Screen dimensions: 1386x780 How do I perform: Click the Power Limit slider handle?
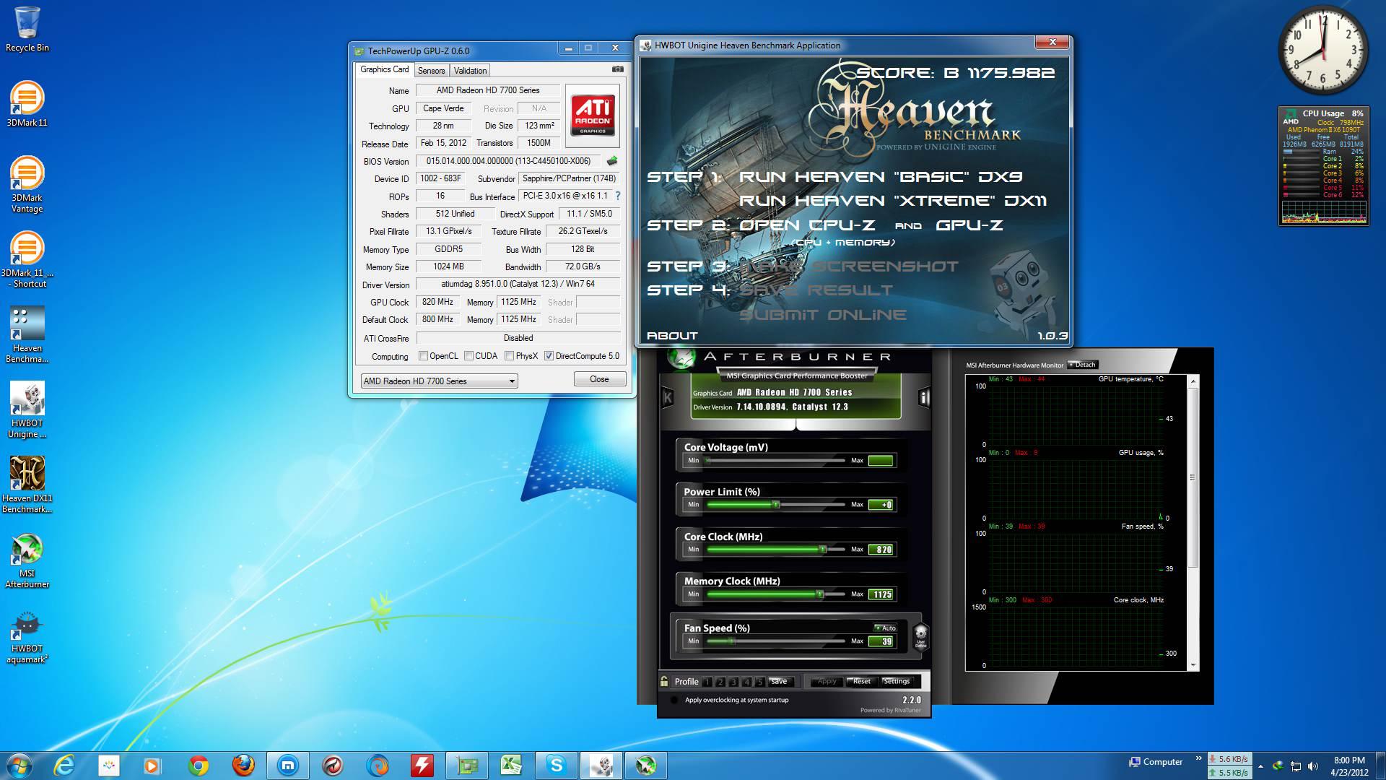(776, 504)
